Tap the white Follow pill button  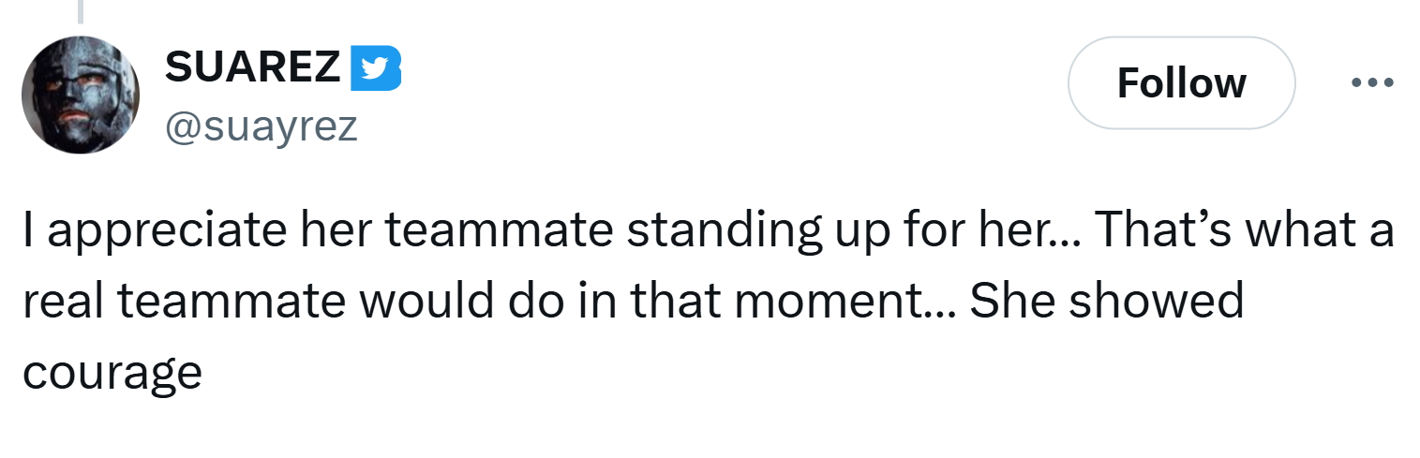click(1181, 82)
